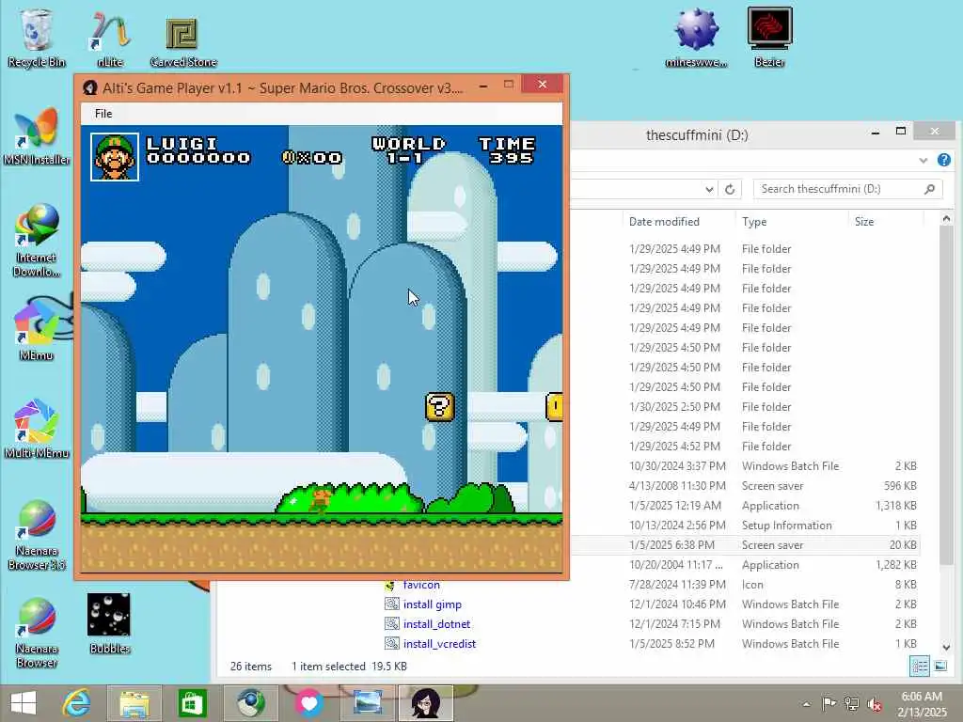963x722 pixels.
Task: Click Alti's Game Player title bar icon
Action: [90, 87]
